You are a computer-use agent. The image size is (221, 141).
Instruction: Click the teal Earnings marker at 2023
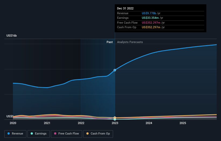pyautogui.click(x=115, y=119)
